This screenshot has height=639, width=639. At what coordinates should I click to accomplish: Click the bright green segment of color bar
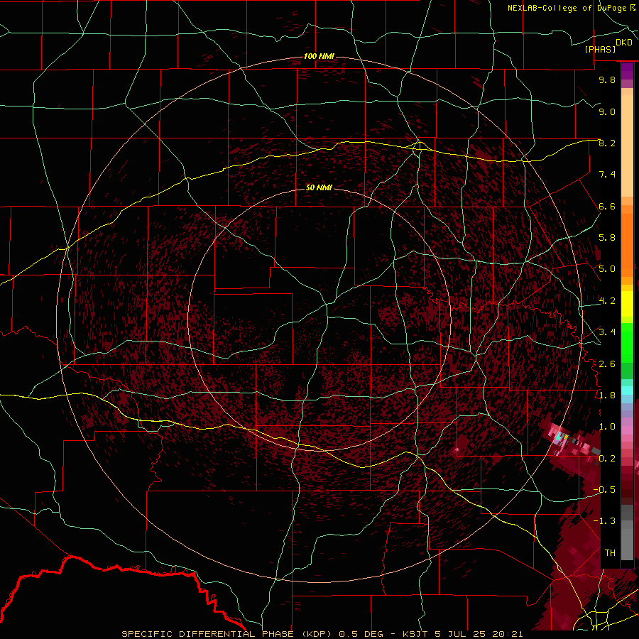pos(627,342)
